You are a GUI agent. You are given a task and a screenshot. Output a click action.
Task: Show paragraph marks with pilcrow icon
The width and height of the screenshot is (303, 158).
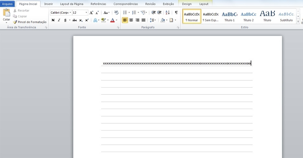[176, 13]
